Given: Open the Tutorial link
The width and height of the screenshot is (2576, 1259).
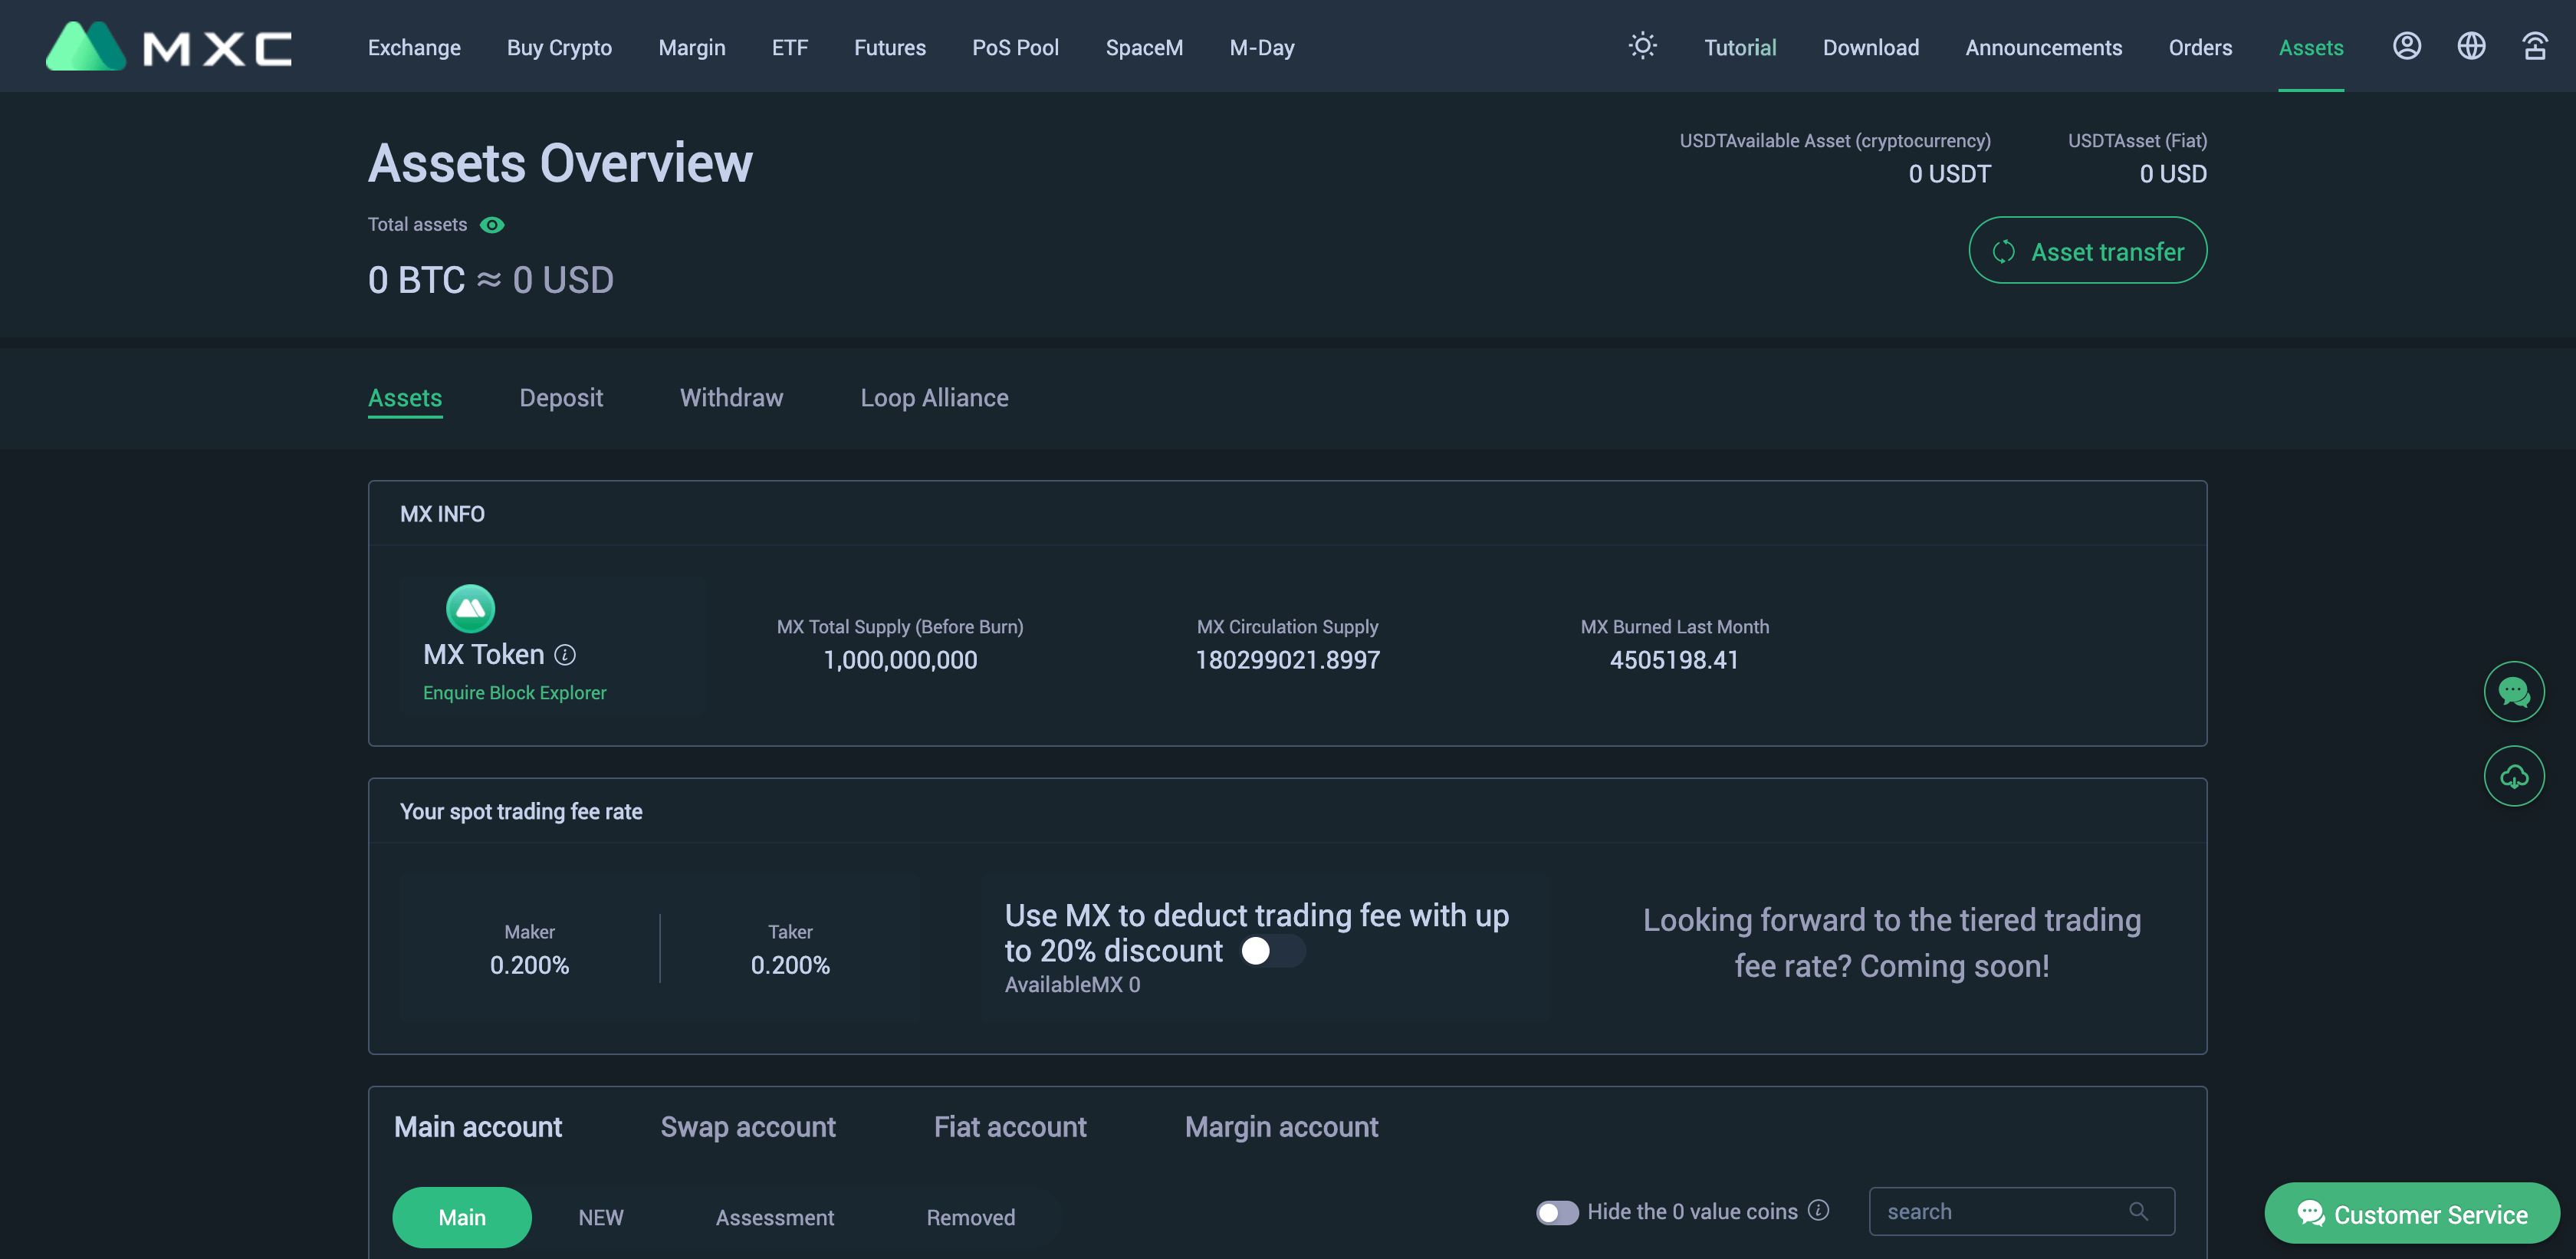Looking at the screenshot, I should tap(1739, 47).
